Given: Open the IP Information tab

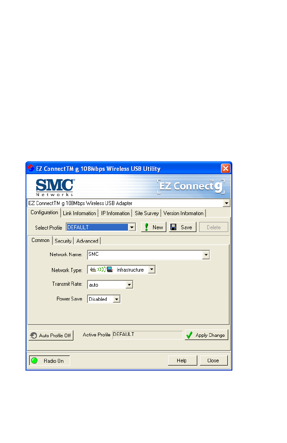Looking at the screenshot, I should coord(115,213).
